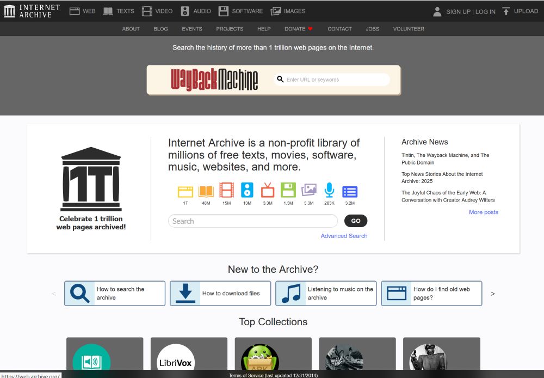The width and height of the screenshot is (544, 378).
Task: Click the orange books icon showing 48M
Action: coord(206,191)
